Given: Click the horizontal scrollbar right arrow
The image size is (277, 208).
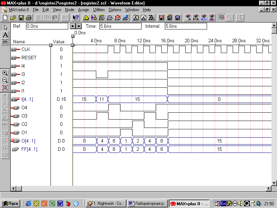Looking at the screenshot, I should click(x=269, y=188).
